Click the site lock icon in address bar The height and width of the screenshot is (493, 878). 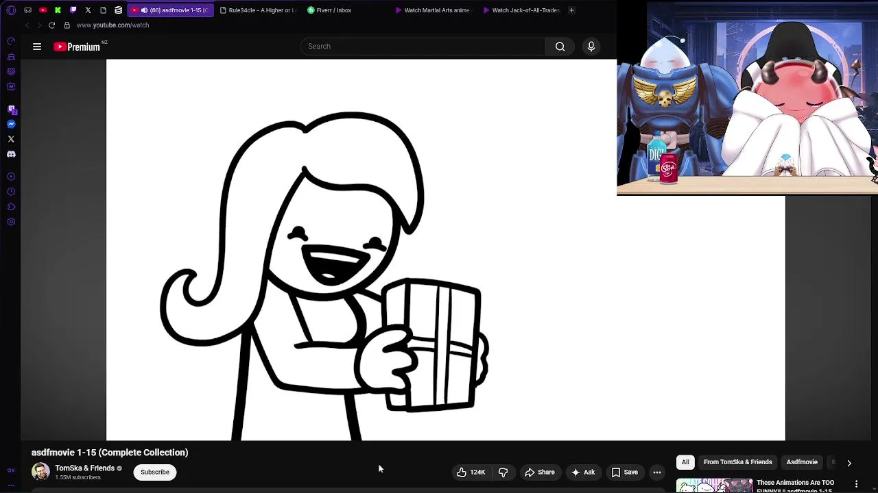pos(67,25)
